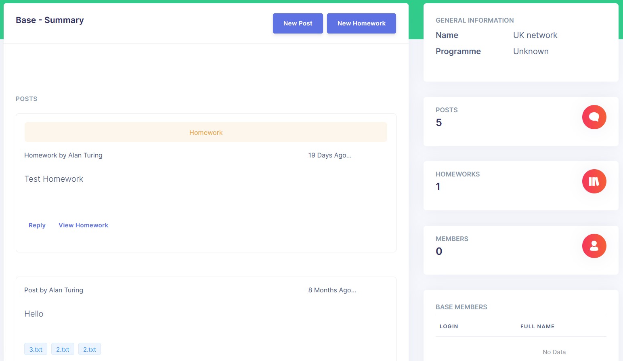623x361 pixels.
Task: Open the 3.txt attachment
Action: [x=36, y=349]
